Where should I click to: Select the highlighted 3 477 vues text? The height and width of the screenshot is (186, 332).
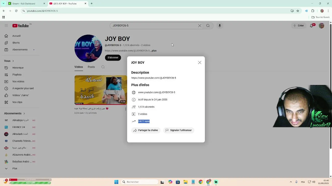point(144,121)
